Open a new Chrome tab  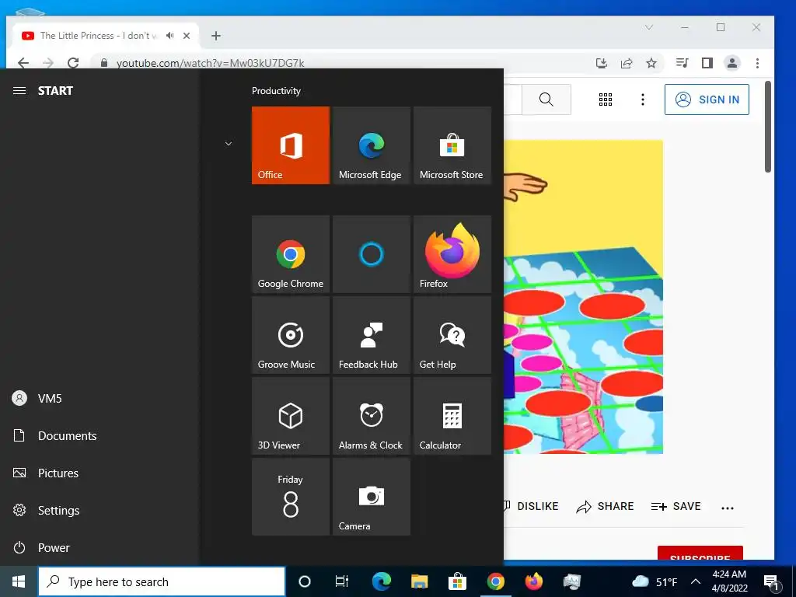tap(216, 36)
